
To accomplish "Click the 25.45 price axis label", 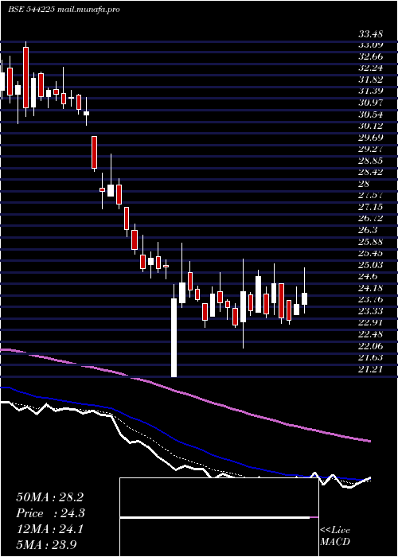I will (371, 253).
